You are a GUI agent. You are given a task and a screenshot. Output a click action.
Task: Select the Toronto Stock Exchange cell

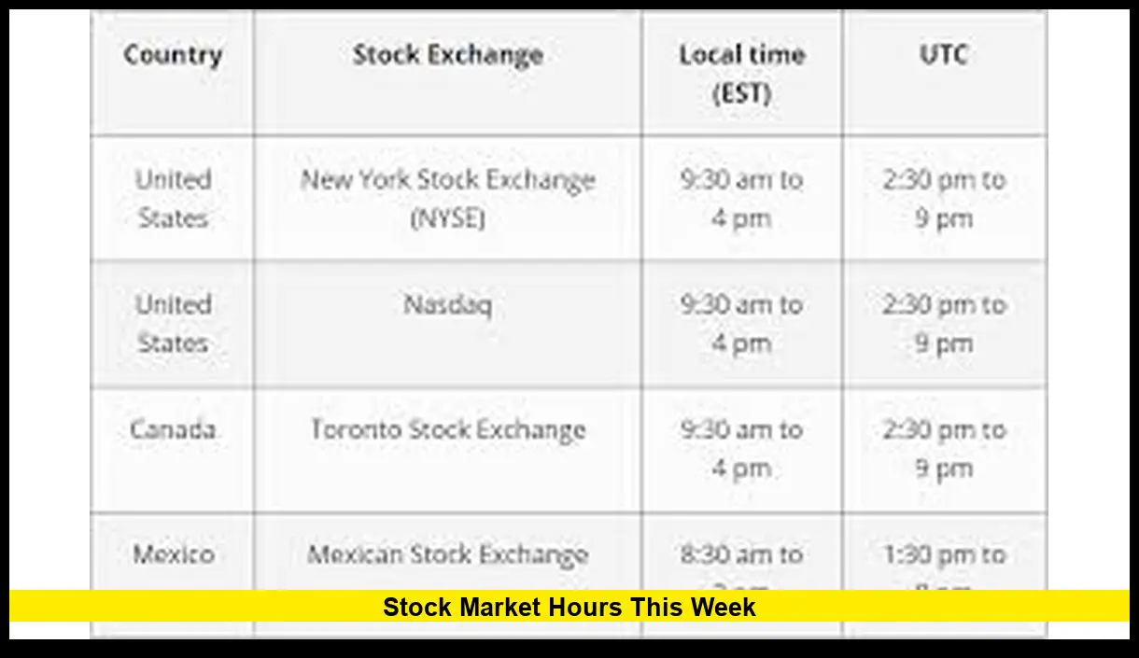pyautogui.click(x=447, y=430)
